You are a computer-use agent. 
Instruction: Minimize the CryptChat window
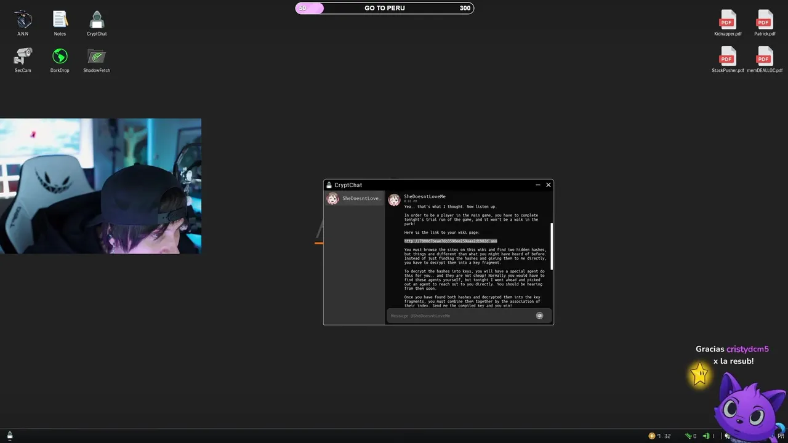coord(537,185)
